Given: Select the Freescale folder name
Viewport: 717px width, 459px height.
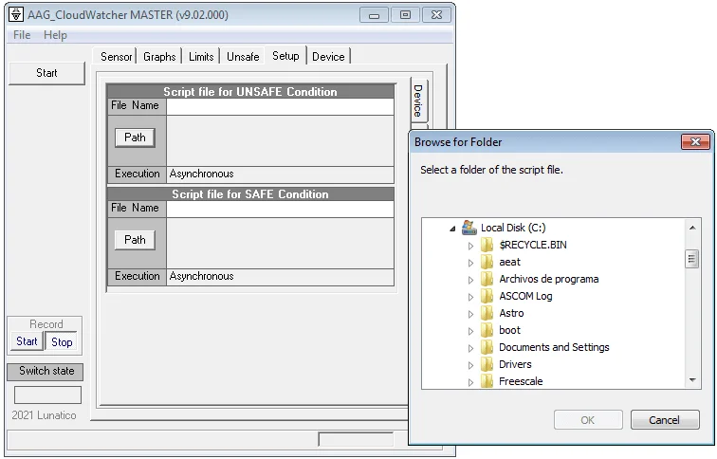Looking at the screenshot, I should point(521,381).
